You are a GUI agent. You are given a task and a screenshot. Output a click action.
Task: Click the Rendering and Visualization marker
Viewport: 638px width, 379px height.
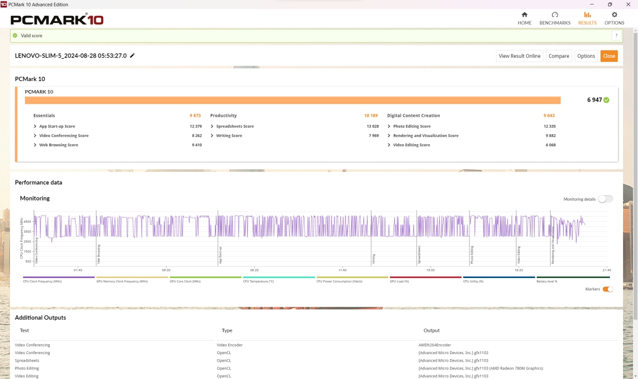point(553,245)
